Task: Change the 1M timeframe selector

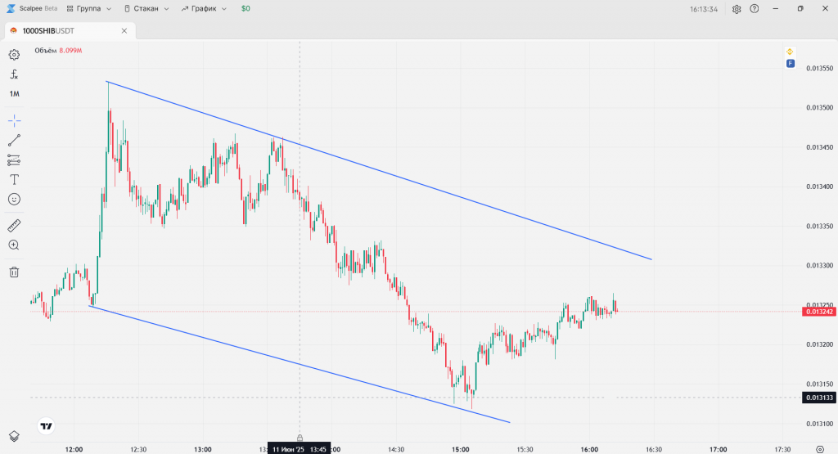Action: pyautogui.click(x=14, y=94)
